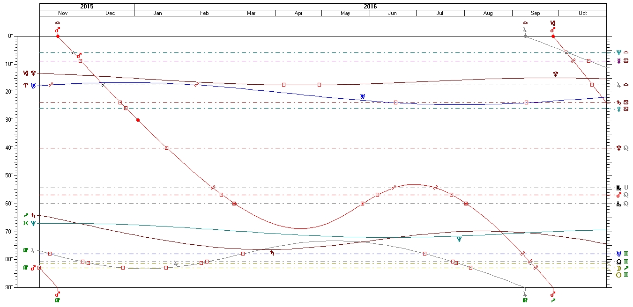Select the Apr month header
Viewport: 633px width, 307px height.
coord(298,13)
